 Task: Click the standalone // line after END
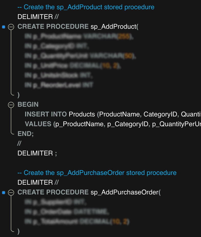tap(19, 143)
